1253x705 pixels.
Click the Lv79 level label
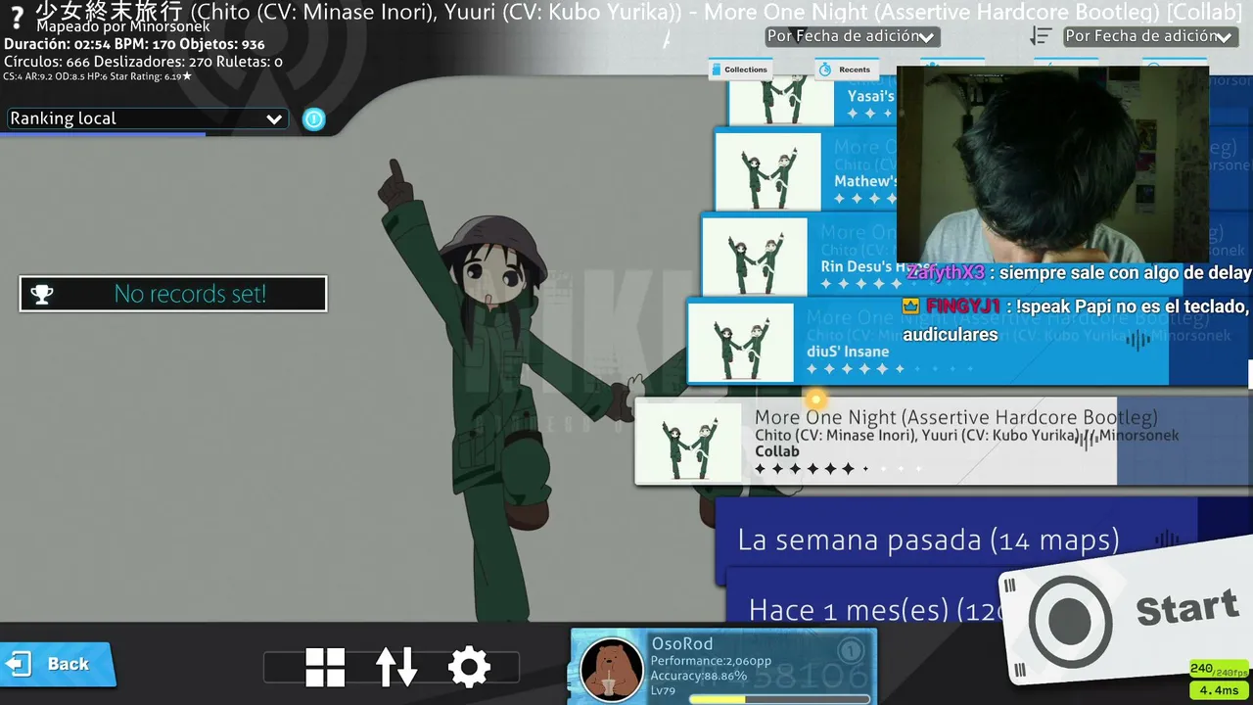pos(663,691)
